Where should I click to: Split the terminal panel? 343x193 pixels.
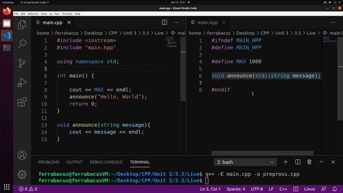(298, 162)
